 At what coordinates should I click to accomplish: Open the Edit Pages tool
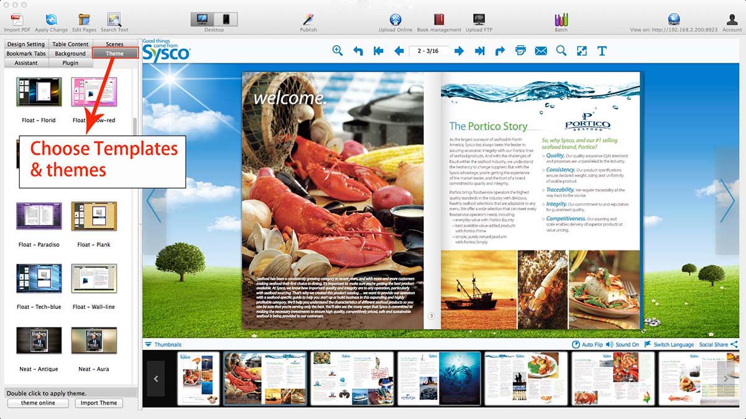(84, 20)
